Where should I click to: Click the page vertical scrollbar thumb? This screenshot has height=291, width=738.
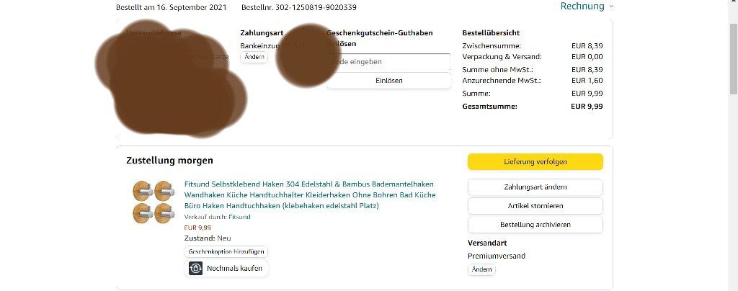coord(733,59)
